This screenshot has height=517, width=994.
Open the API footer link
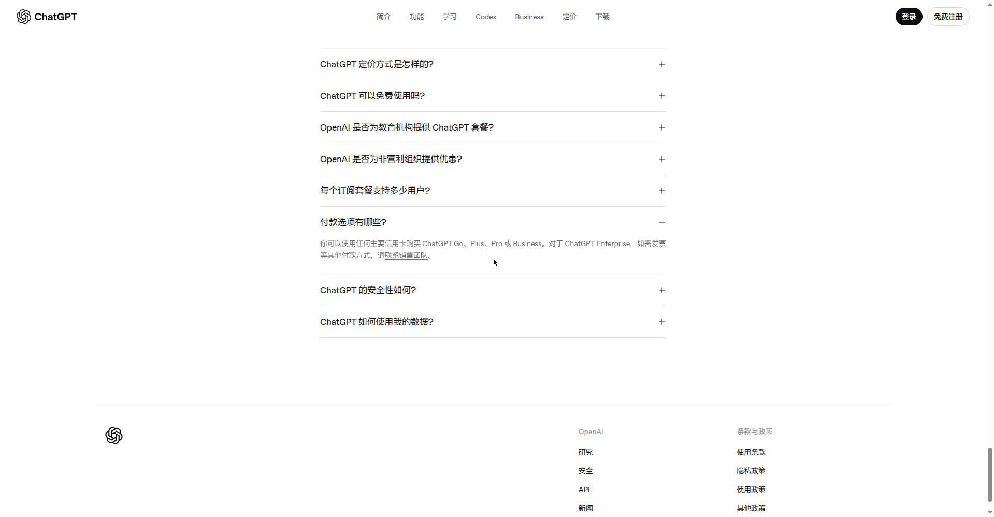(584, 490)
